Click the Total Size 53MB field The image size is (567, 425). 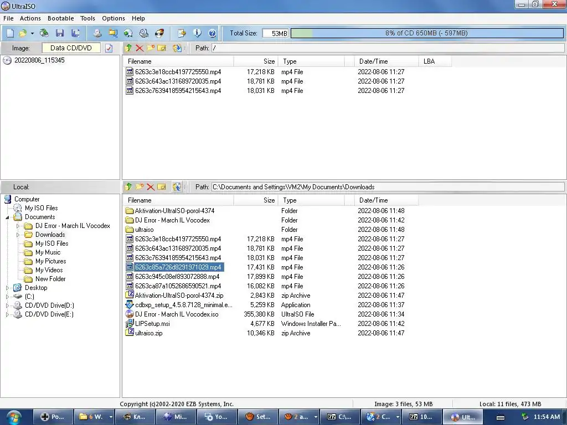pos(275,33)
